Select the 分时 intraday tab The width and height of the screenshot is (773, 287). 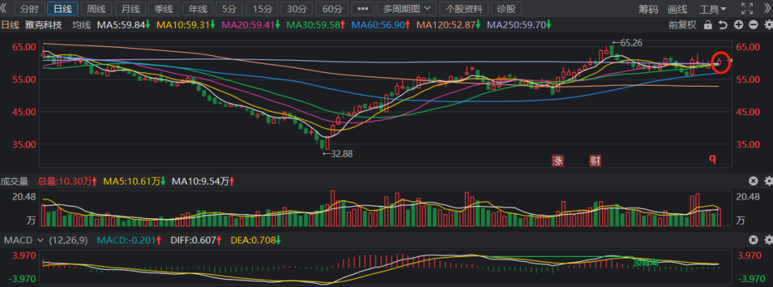click(x=29, y=9)
